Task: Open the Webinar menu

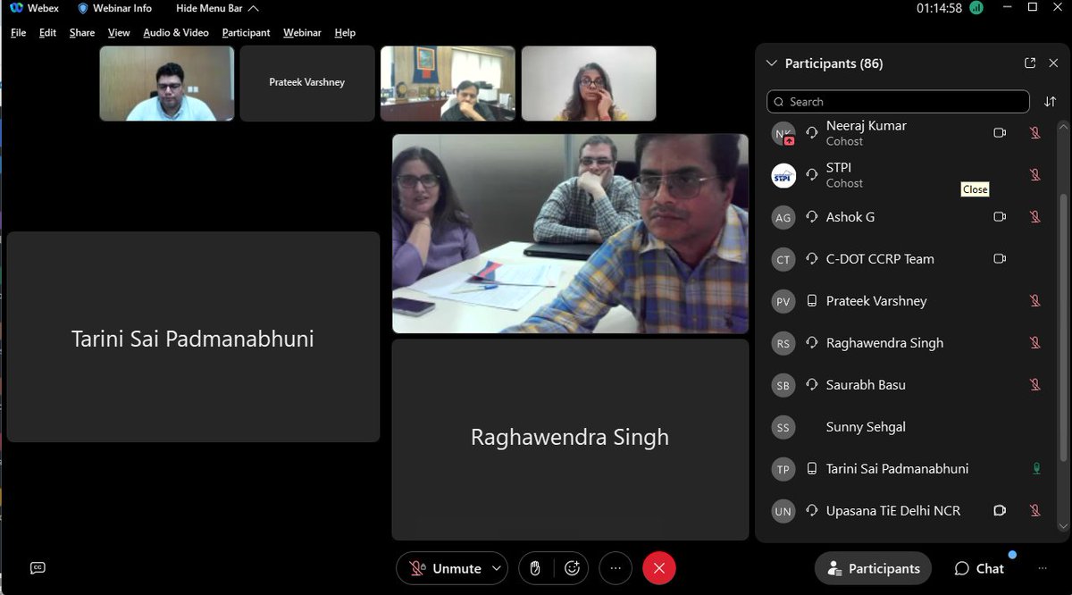Action: click(x=302, y=32)
